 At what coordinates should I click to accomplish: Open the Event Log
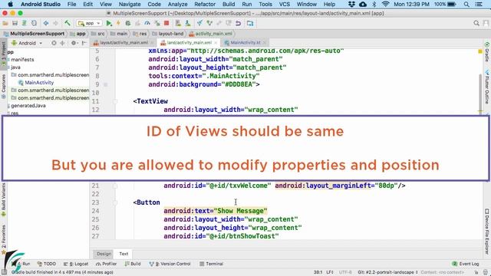coord(466,264)
